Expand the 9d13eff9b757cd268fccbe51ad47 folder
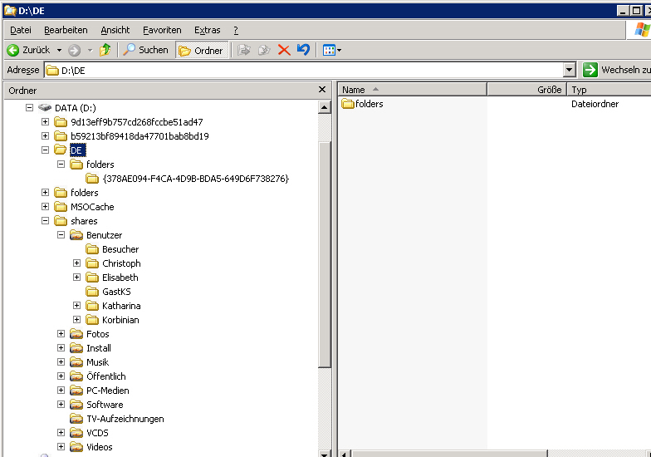Screen dimensions: 651x457 tap(45, 121)
